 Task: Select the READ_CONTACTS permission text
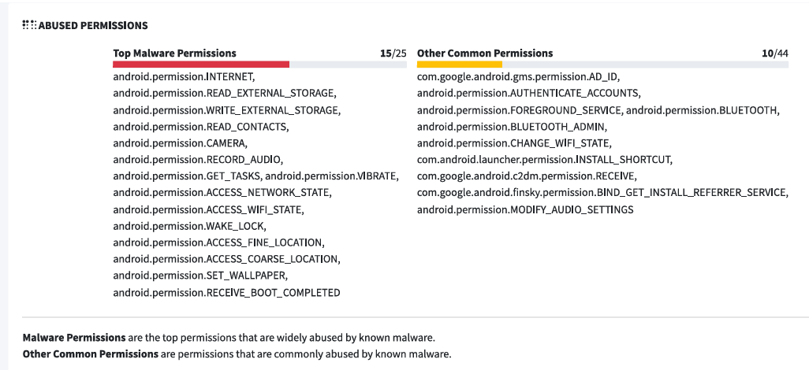[x=201, y=127]
